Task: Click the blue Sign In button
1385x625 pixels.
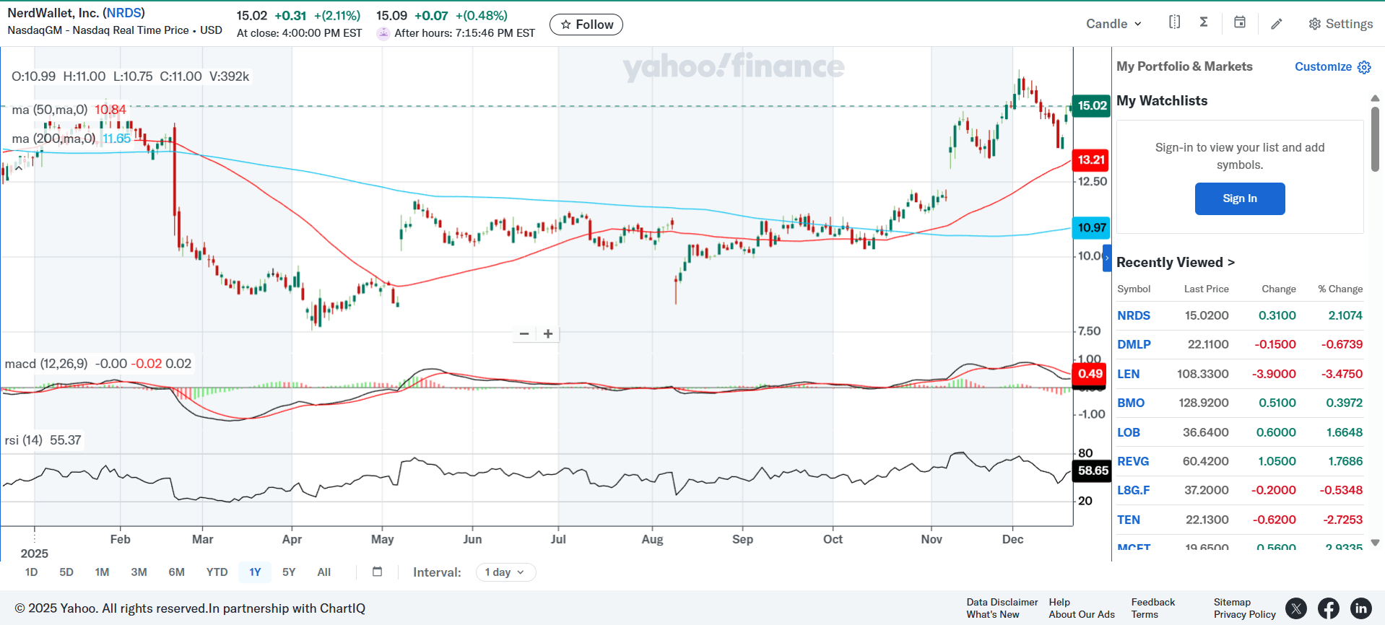Action: 1239,198
